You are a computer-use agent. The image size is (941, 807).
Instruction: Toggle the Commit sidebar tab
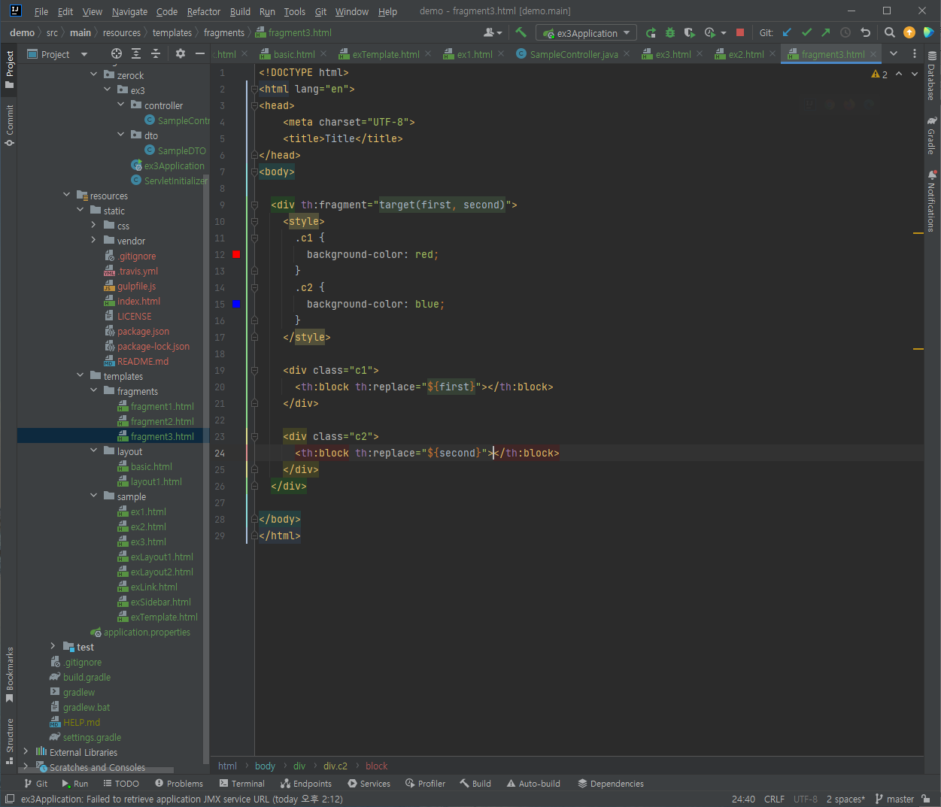pyautogui.click(x=10, y=125)
